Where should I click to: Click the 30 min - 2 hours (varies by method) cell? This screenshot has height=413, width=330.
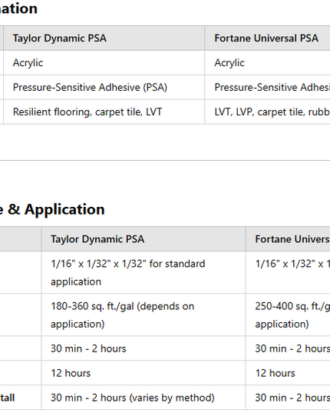(x=144, y=398)
